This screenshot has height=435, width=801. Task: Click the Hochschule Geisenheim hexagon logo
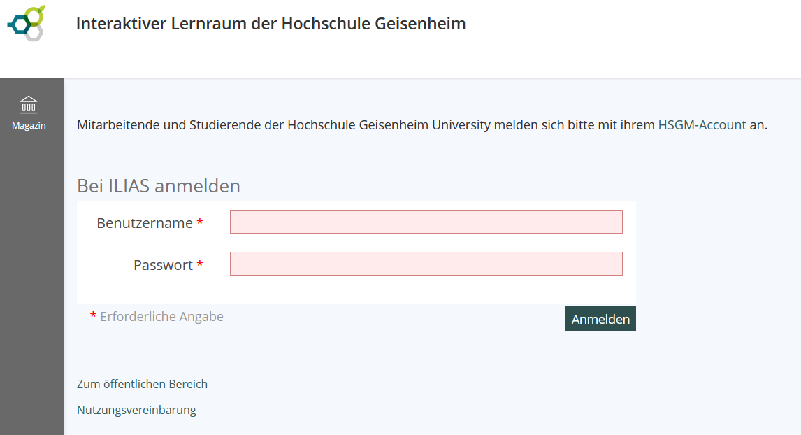tap(27, 23)
